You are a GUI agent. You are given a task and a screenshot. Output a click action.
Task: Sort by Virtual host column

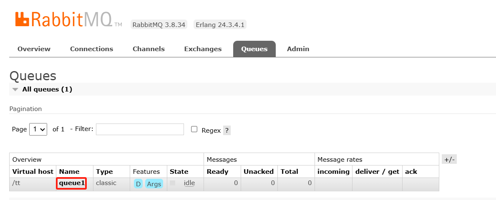coord(33,172)
